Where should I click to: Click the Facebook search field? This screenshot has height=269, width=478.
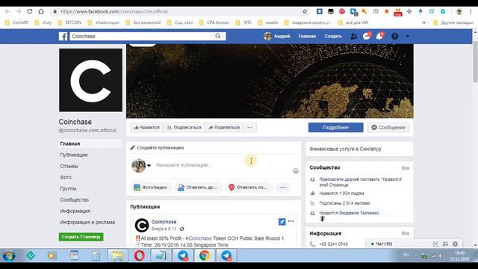point(140,37)
